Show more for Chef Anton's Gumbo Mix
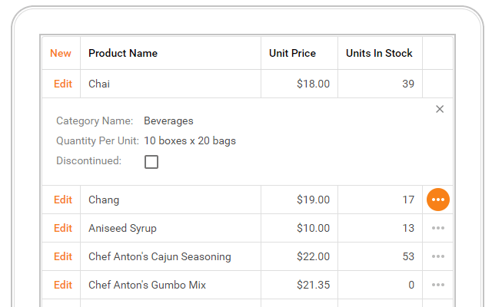This screenshot has height=307, width=492. [x=438, y=285]
